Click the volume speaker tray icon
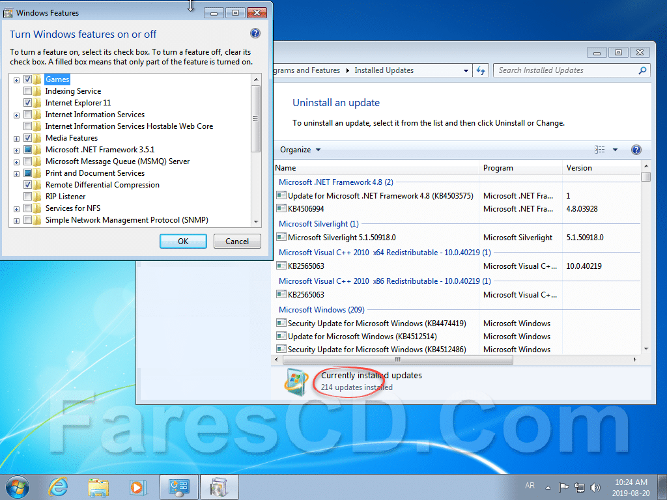The image size is (667, 500). point(595,487)
